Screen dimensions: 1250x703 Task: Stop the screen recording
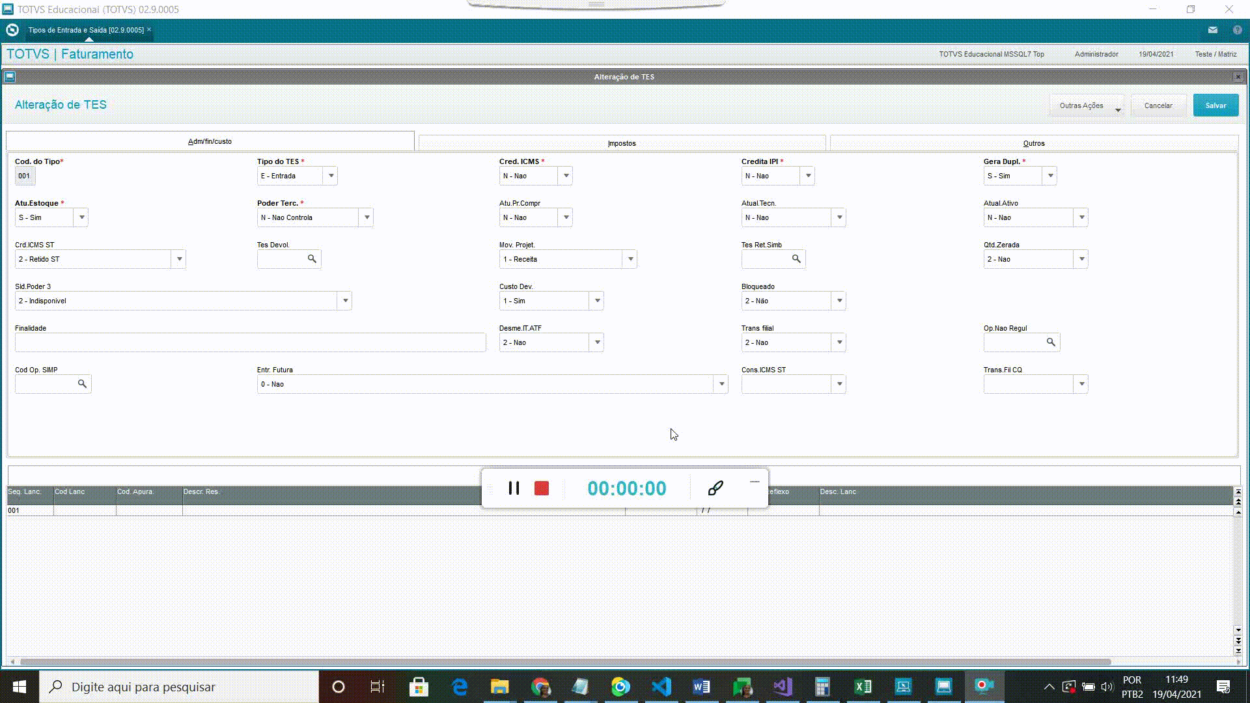coord(542,488)
